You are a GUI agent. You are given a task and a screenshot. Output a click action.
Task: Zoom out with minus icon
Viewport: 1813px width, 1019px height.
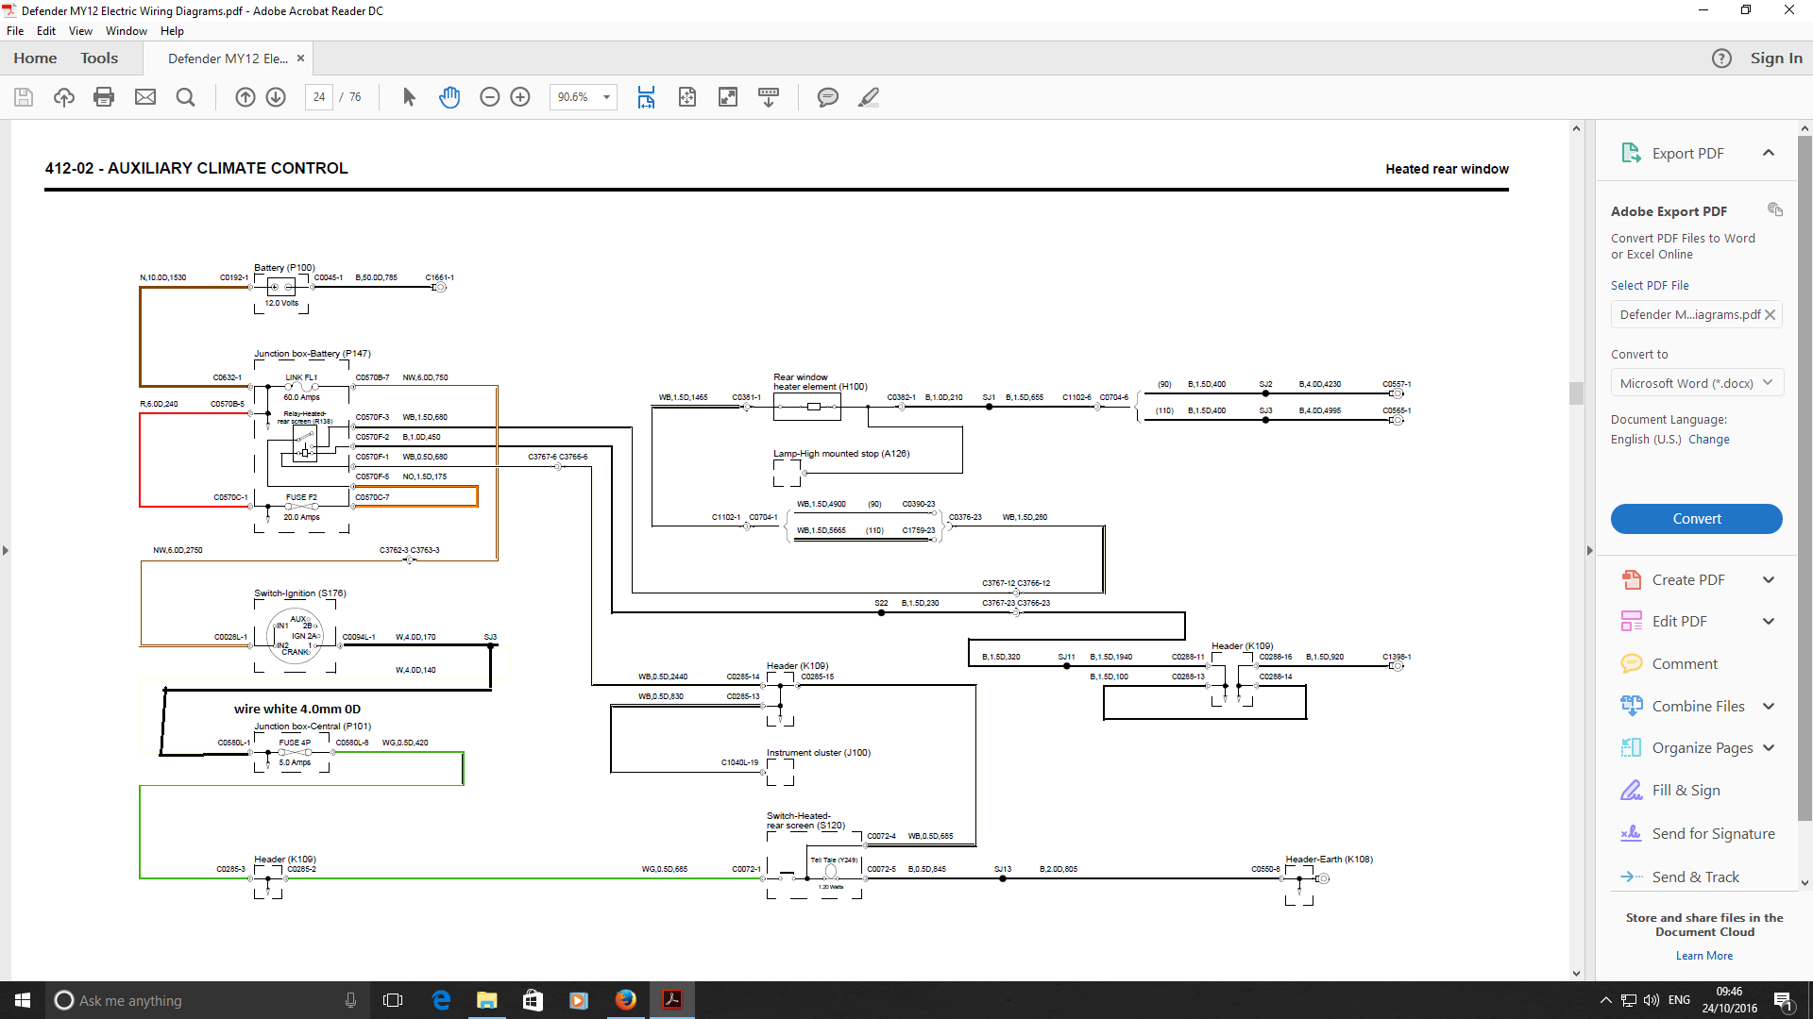tap(489, 97)
